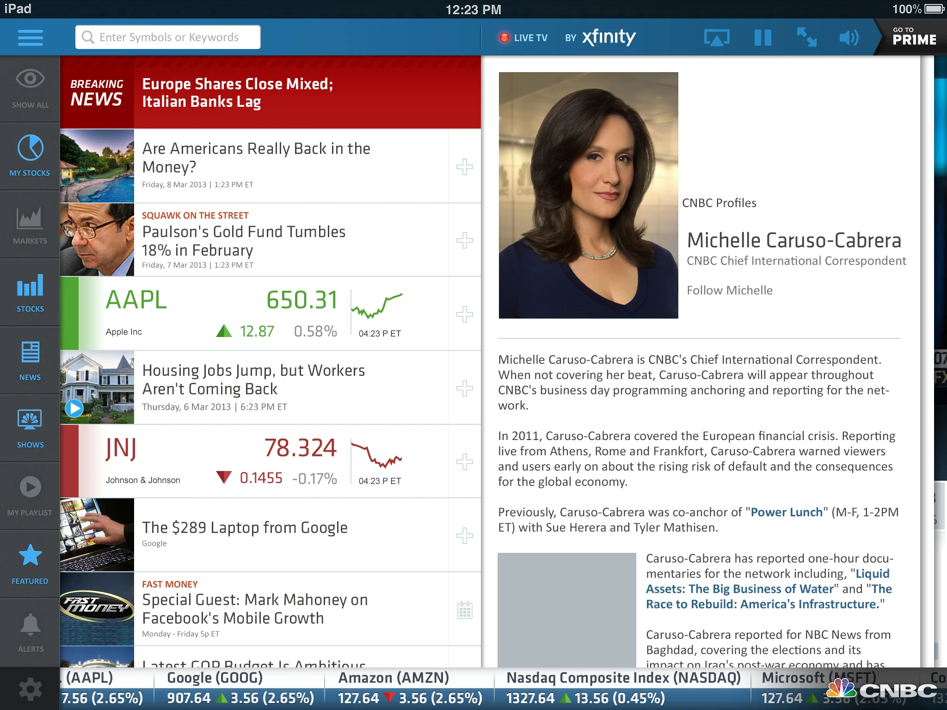Viewport: 947px width, 710px height.
Task: Add JNJ quote with plus icon
Action: pos(465,462)
